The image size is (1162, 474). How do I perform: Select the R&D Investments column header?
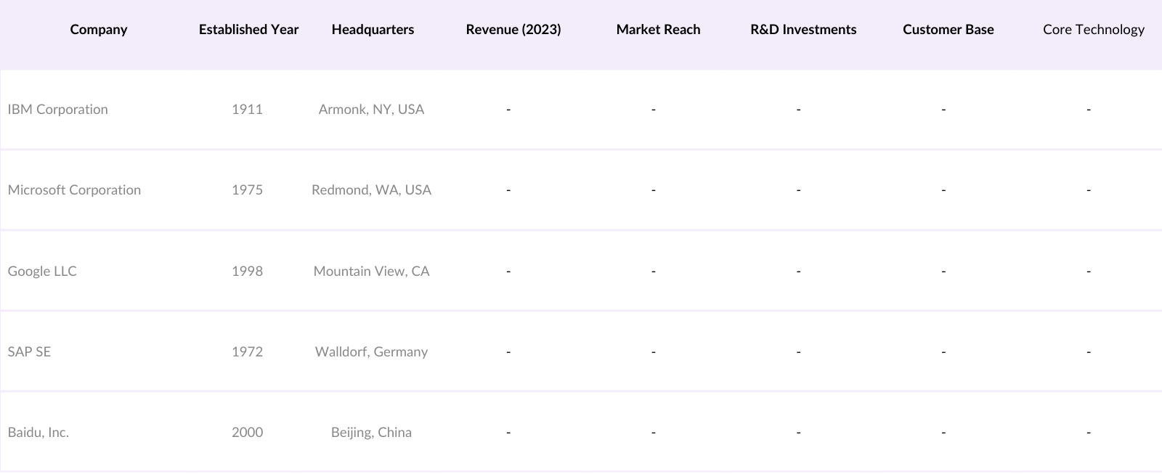803,30
